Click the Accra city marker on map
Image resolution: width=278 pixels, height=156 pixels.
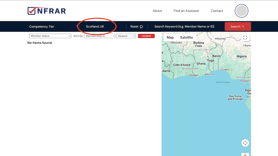click(205, 74)
